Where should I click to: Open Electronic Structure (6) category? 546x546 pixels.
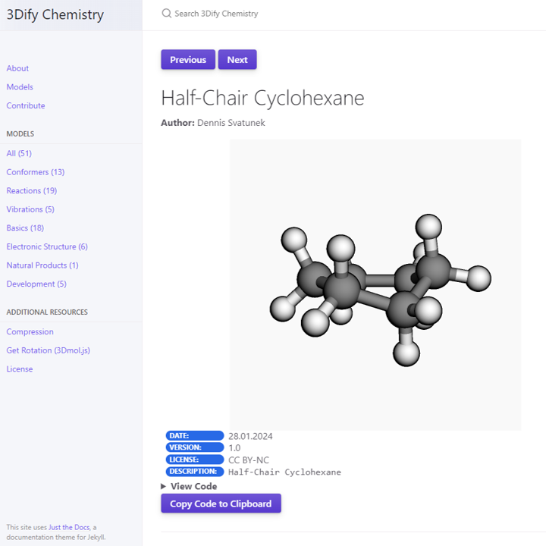[x=47, y=246]
